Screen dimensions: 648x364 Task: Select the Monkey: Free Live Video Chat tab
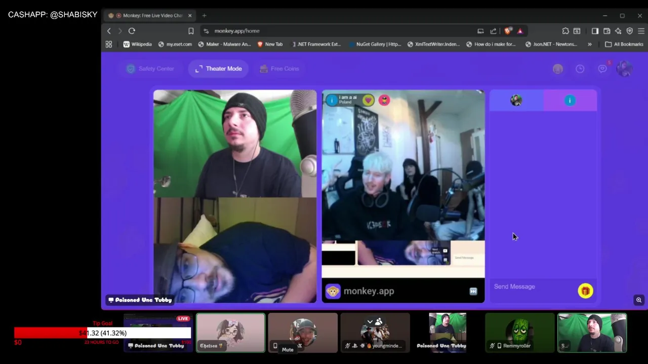[150, 16]
